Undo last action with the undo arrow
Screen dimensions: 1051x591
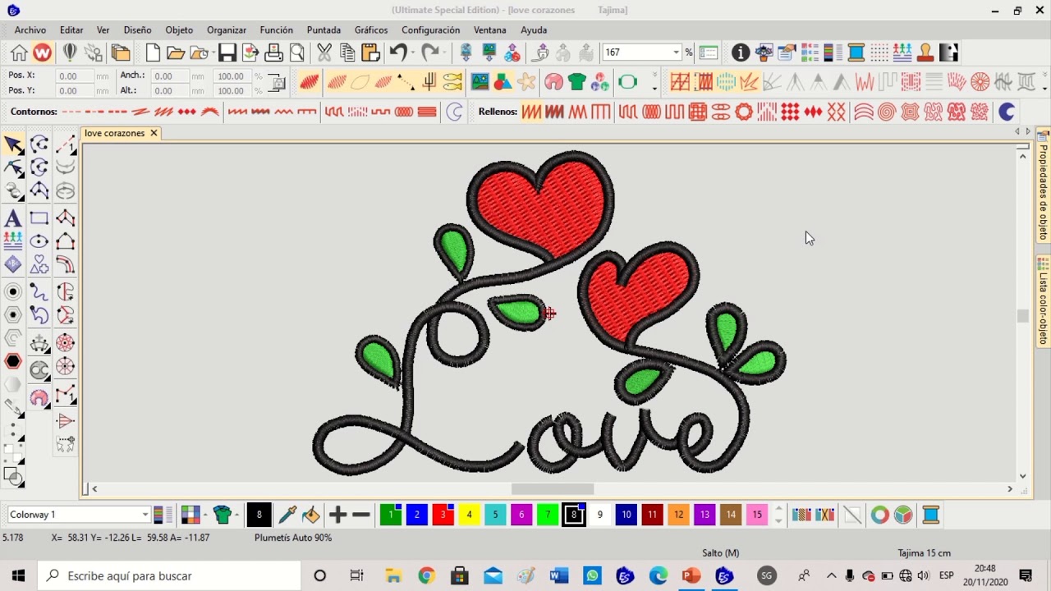397,53
